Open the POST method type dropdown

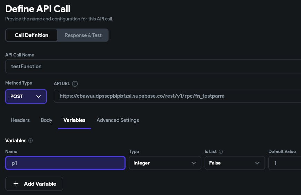pyautogui.click(x=26, y=96)
